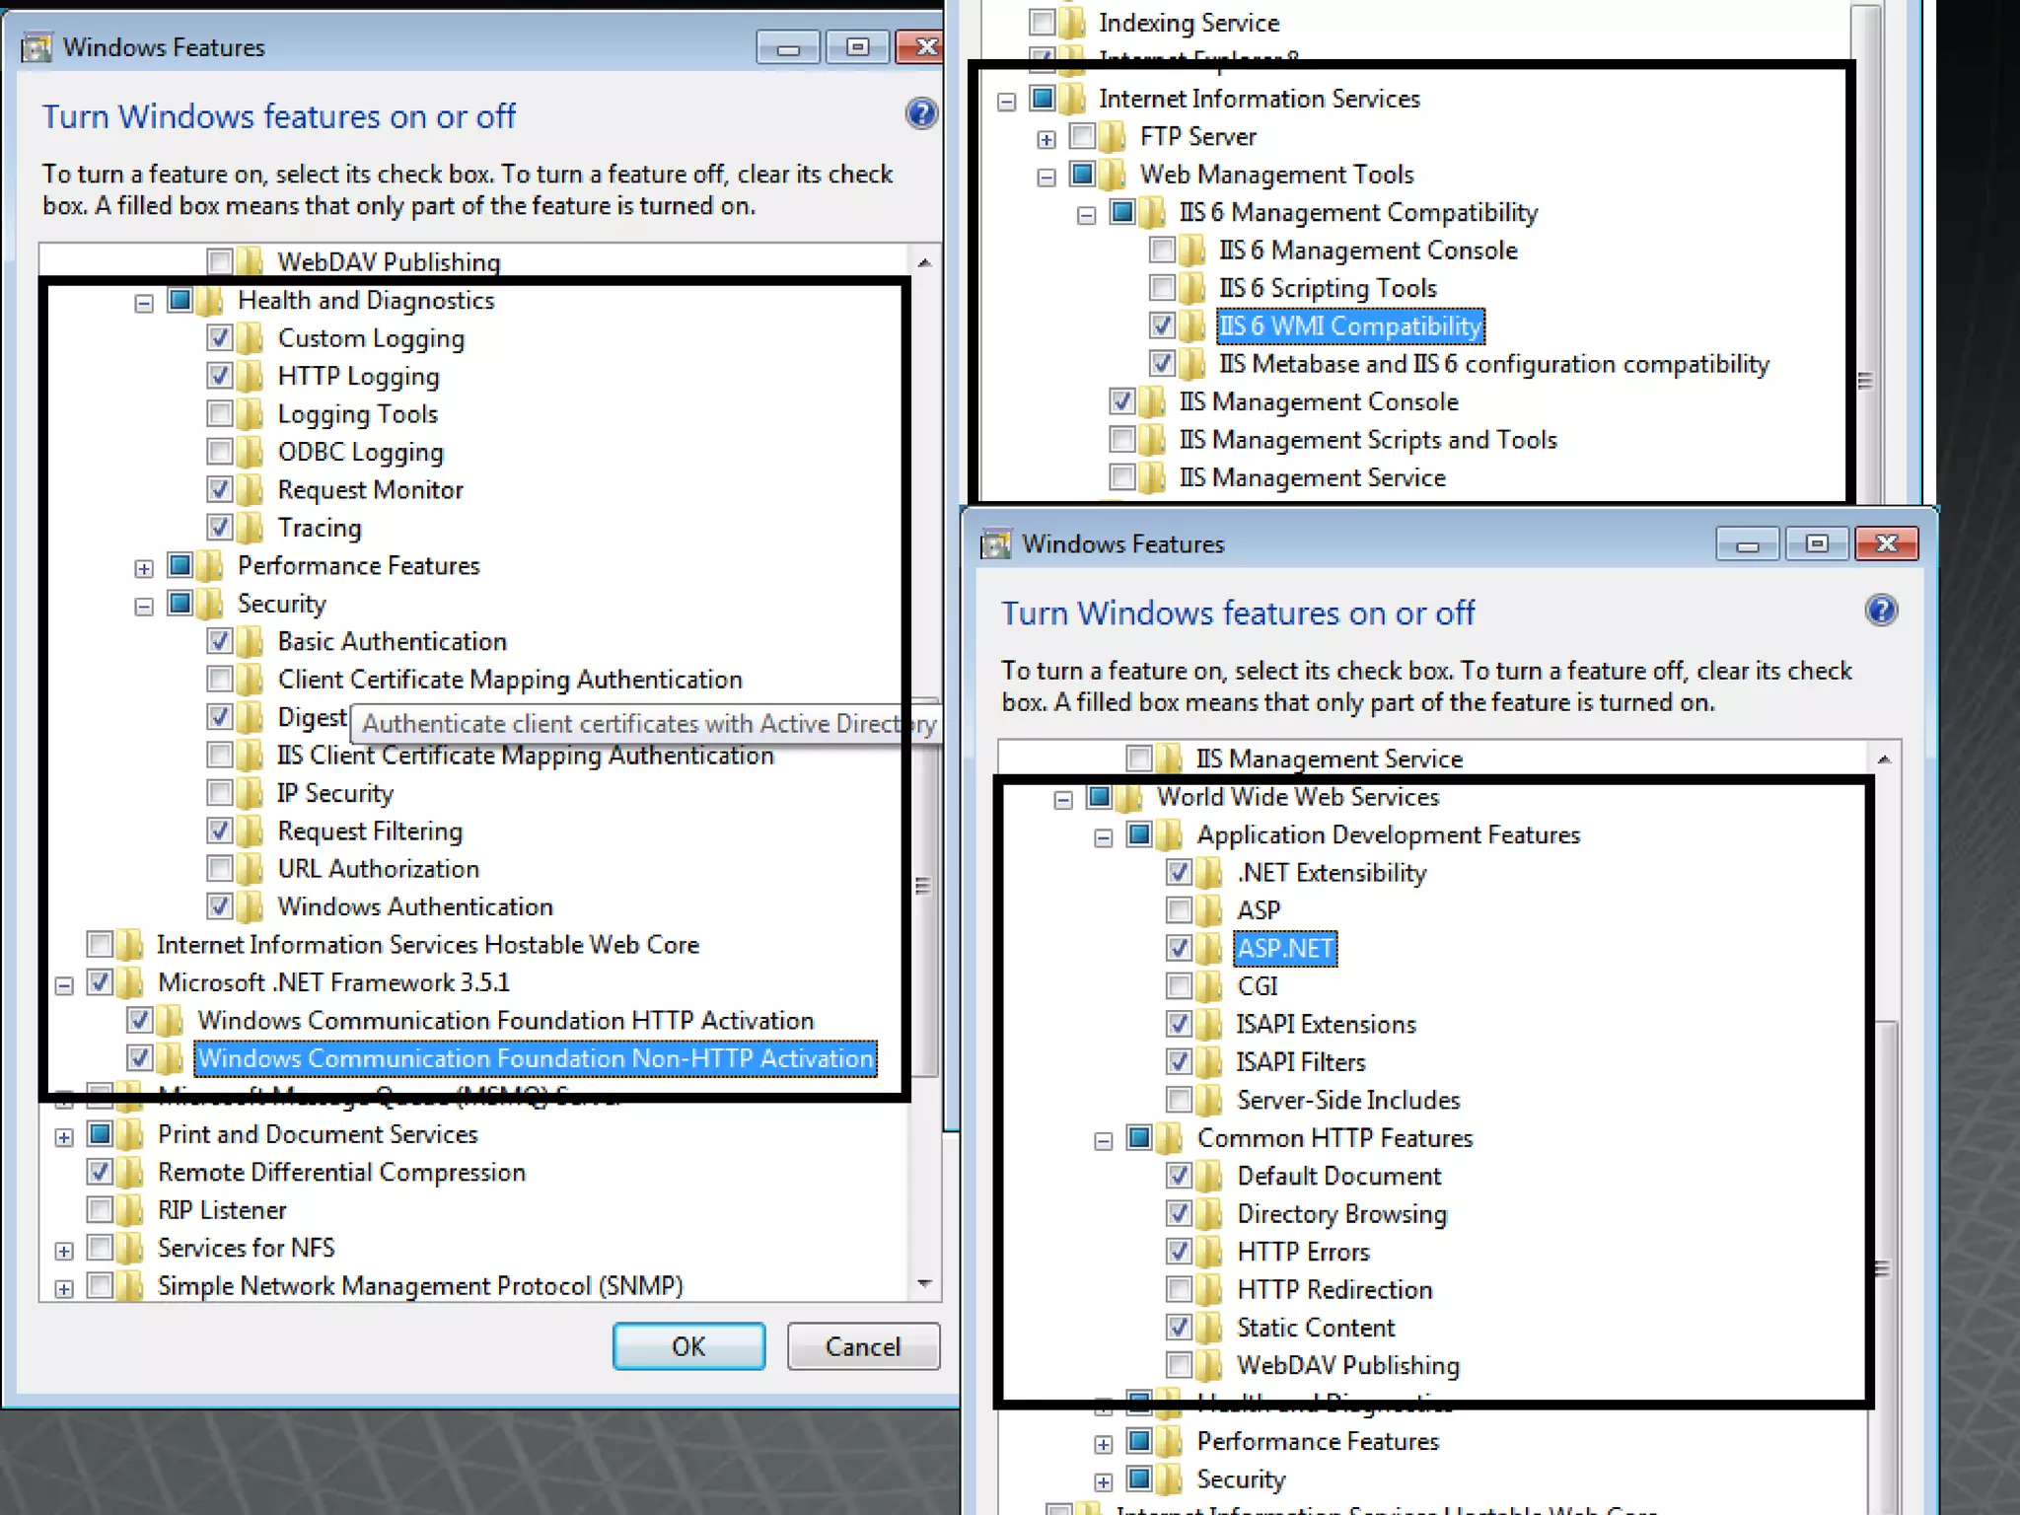Image resolution: width=2020 pixels, height=1515 pixels.
Task: Expand the Performance Features node in left dialog
Action: 144,568
